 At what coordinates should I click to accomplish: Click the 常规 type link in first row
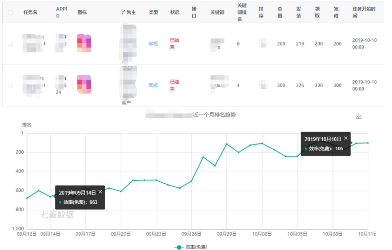pyautogui.click(x=154, y=43)
